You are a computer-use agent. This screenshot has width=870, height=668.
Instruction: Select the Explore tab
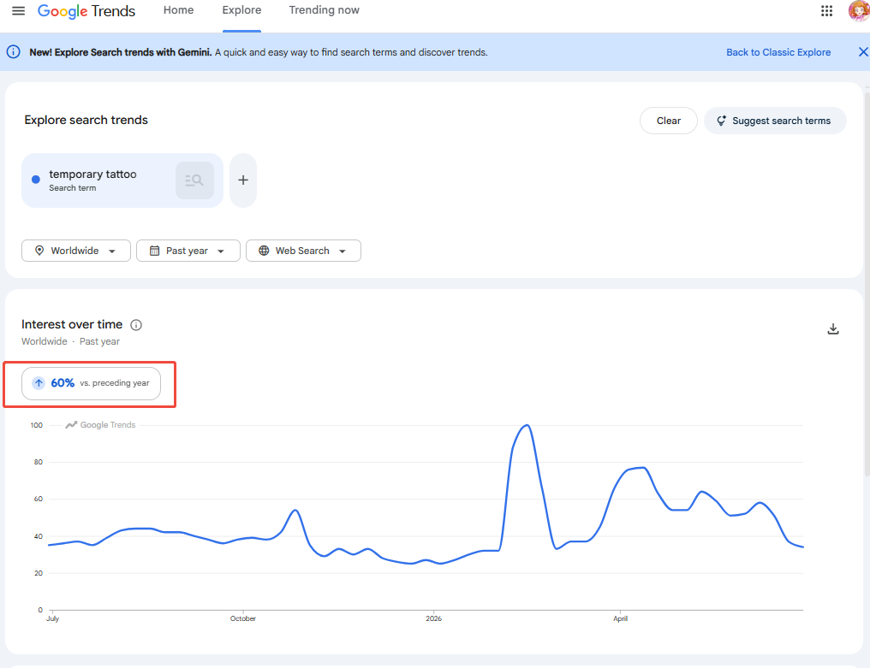[x=241, y=10]
